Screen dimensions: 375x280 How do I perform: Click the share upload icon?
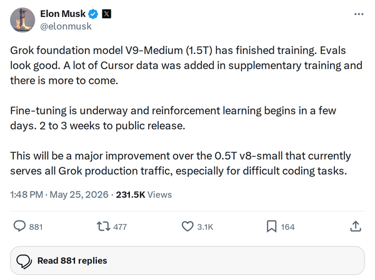click(x=356, y=226)
